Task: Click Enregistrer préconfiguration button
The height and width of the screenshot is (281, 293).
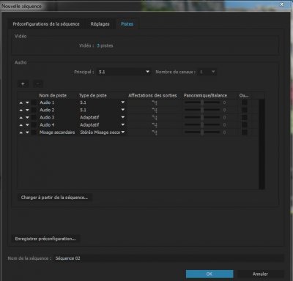Action: click(45, 239)
